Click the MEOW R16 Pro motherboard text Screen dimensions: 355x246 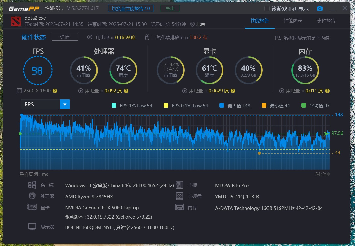click(x=232, y=185)
